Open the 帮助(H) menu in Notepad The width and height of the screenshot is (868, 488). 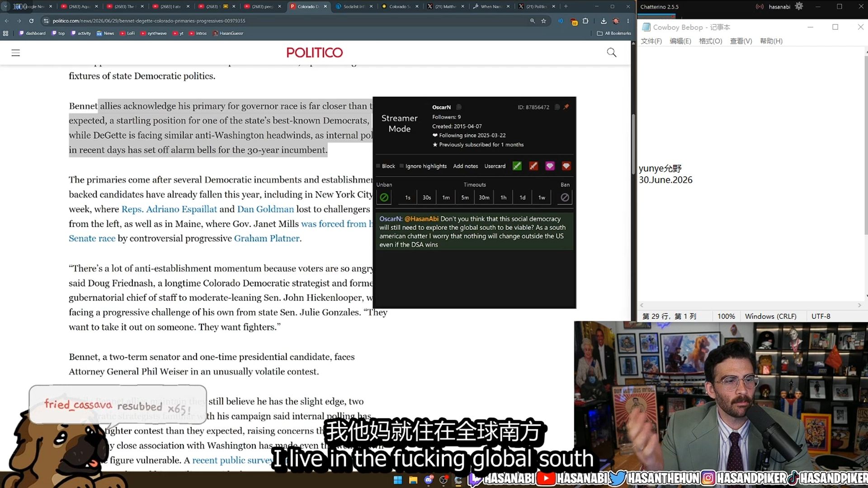point(771,41)
